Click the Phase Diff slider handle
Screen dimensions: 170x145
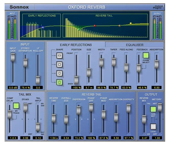pyautogui.click(x=91, y=107)
